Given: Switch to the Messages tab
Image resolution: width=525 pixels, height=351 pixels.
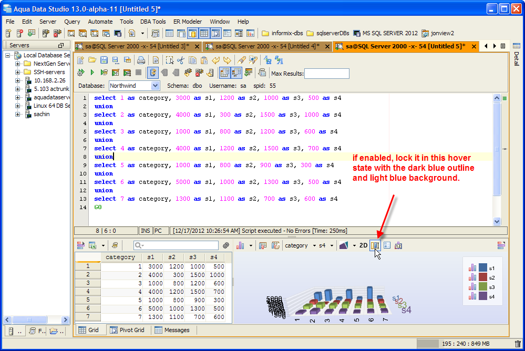Looking at the screenshot, I should (x=172, y=330).
